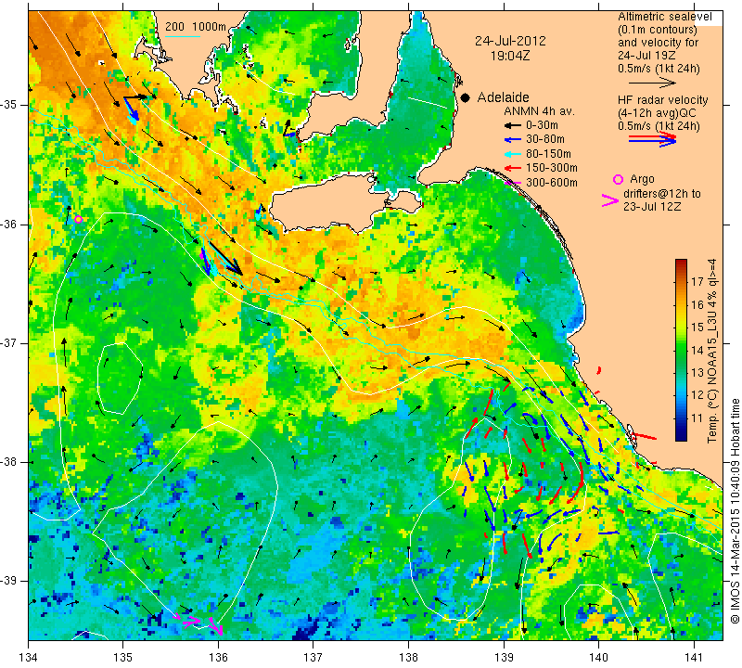Viewport: 742px width, 668px height.
Task: Click the temperature color bar
Action: (681, 350)
